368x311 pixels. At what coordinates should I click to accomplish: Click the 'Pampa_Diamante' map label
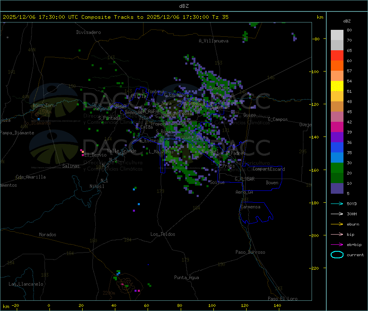(x=17, y=133)
